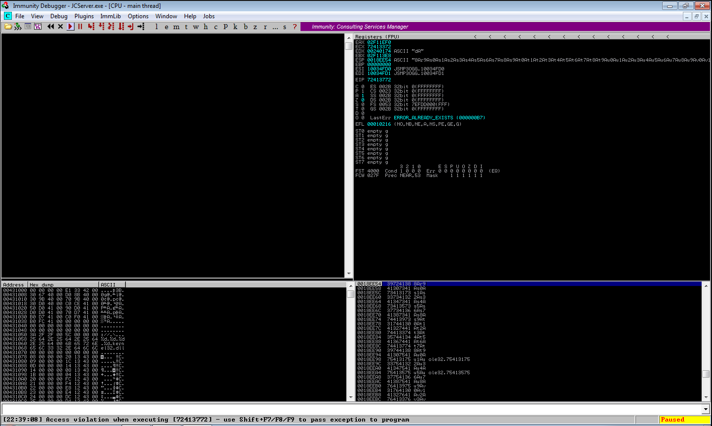Open the Plugins menu

84,16
